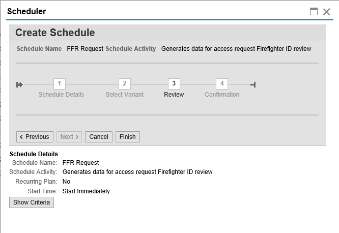Go to the Schedule Details step label
This screenshot has height=233, width=339.
[61, 95]
